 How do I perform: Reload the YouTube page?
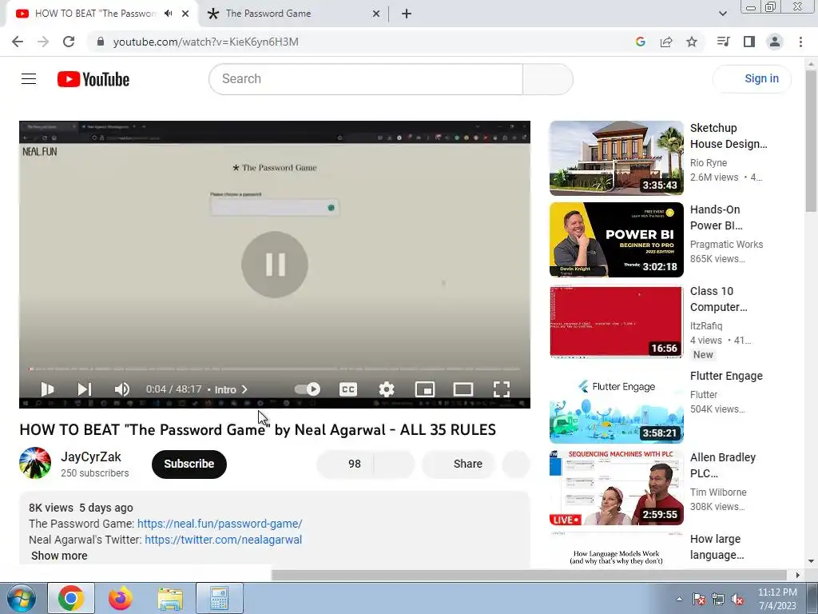click(x=69, y=42)
